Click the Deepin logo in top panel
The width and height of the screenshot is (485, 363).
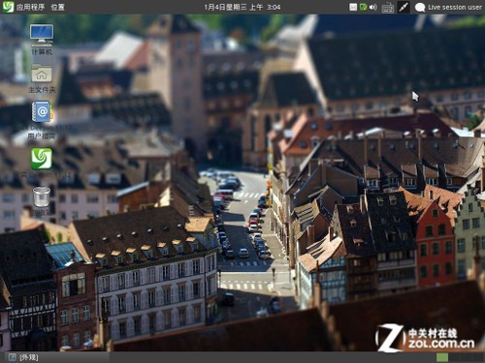(x=8, y=7)
